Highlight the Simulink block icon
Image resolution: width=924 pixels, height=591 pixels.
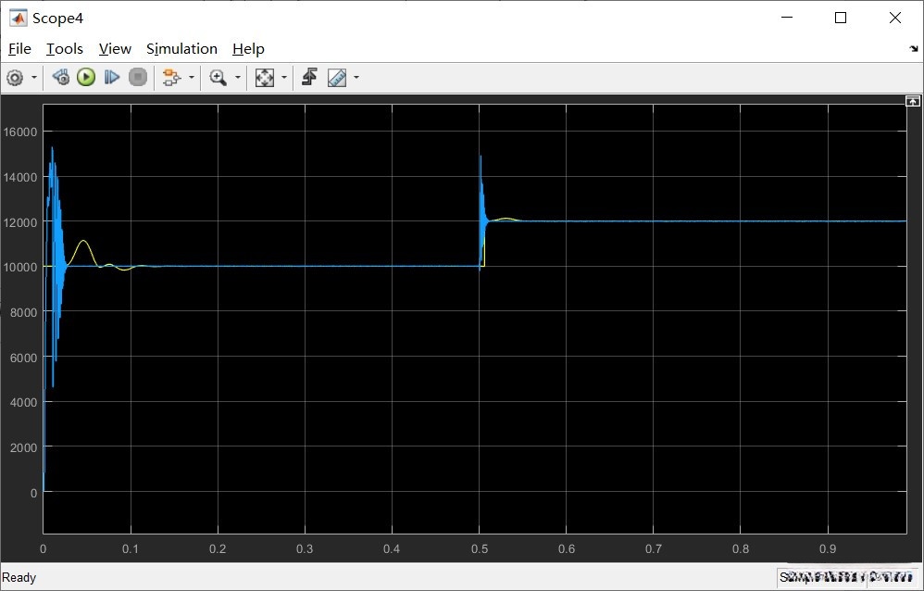click(171, 77)
